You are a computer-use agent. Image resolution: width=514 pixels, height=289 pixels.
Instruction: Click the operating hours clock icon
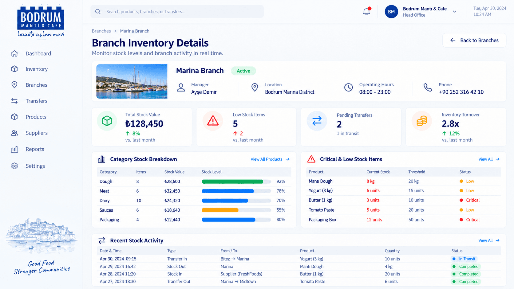click(x=348, y=88)
